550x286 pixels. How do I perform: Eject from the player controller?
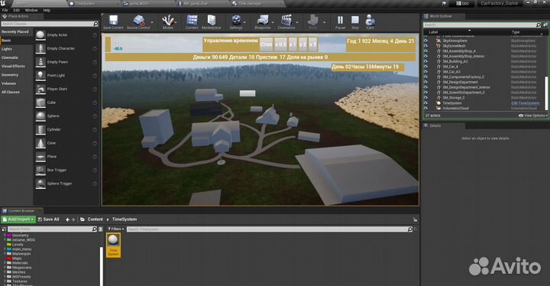pyautogui.click(x=370, y=22)
